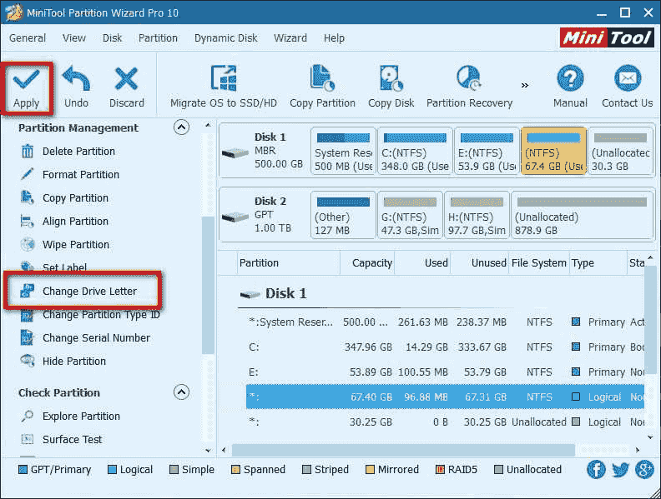This screenshot has width=661, height=499.
Task: Click the Apply checkmark icon
Action: click(x=26, y=80)
